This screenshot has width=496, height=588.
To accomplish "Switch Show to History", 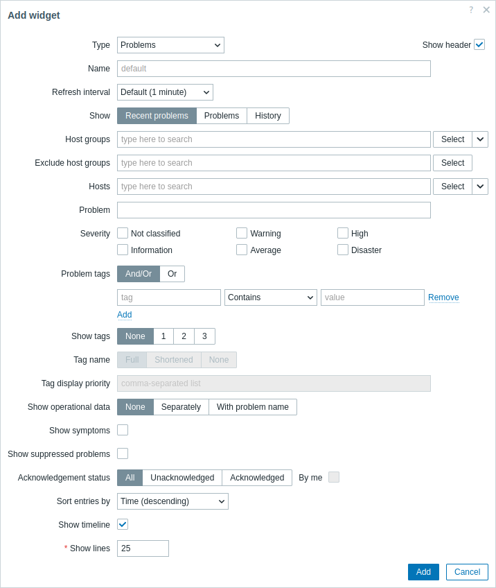I will pyautogui.click(x=268, y=116).
